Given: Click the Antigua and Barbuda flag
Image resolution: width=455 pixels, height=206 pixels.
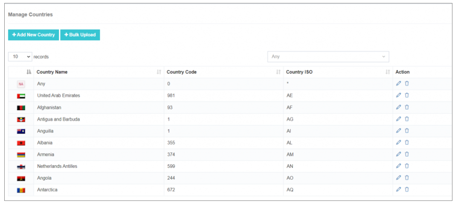Looking at the screenshot, I should pos(21,119).
